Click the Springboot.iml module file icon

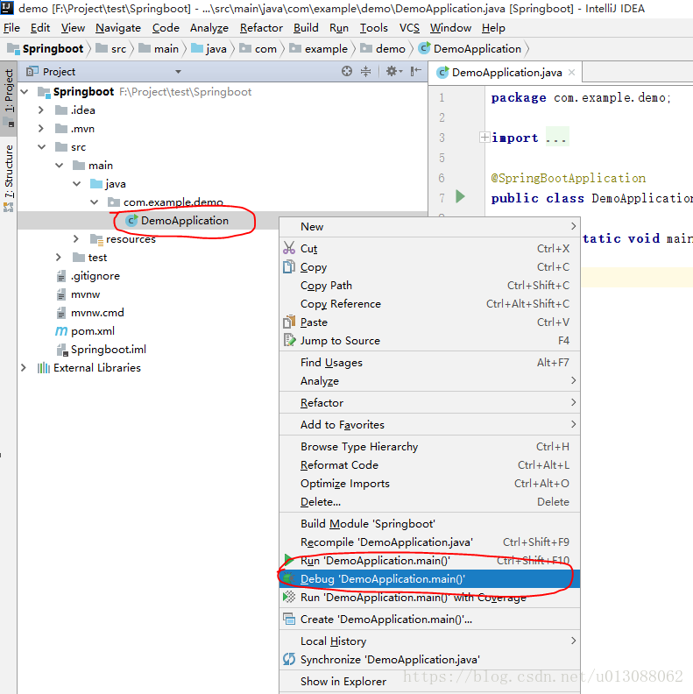(x=61, y=350)
